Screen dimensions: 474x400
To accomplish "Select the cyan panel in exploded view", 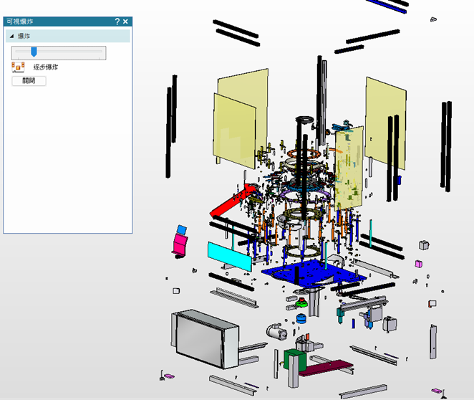I will 229,256.
